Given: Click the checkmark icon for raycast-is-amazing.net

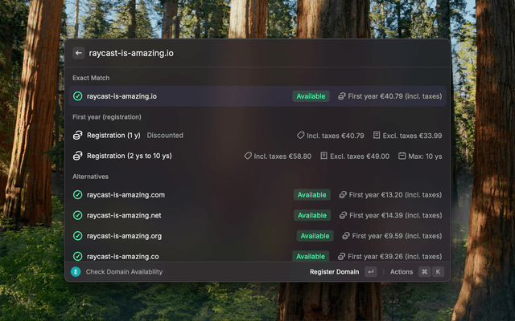Looking at the screenshot, I should (x=78, y=215).
